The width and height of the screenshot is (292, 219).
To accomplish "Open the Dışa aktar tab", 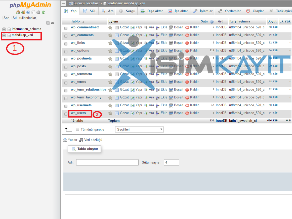I will click(152, 11).
